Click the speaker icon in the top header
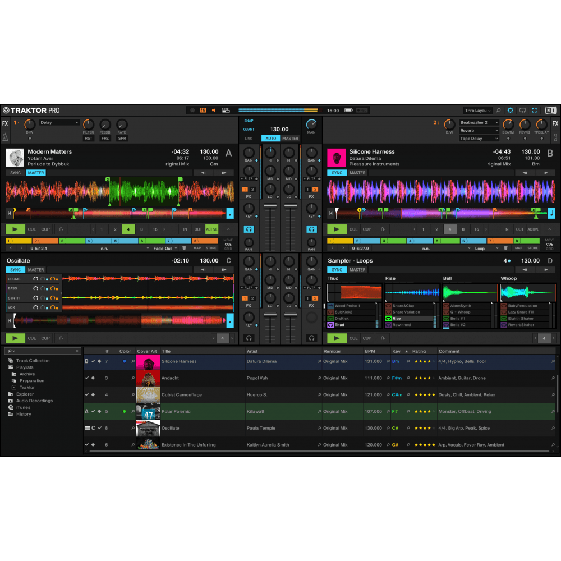 [213, 111]
